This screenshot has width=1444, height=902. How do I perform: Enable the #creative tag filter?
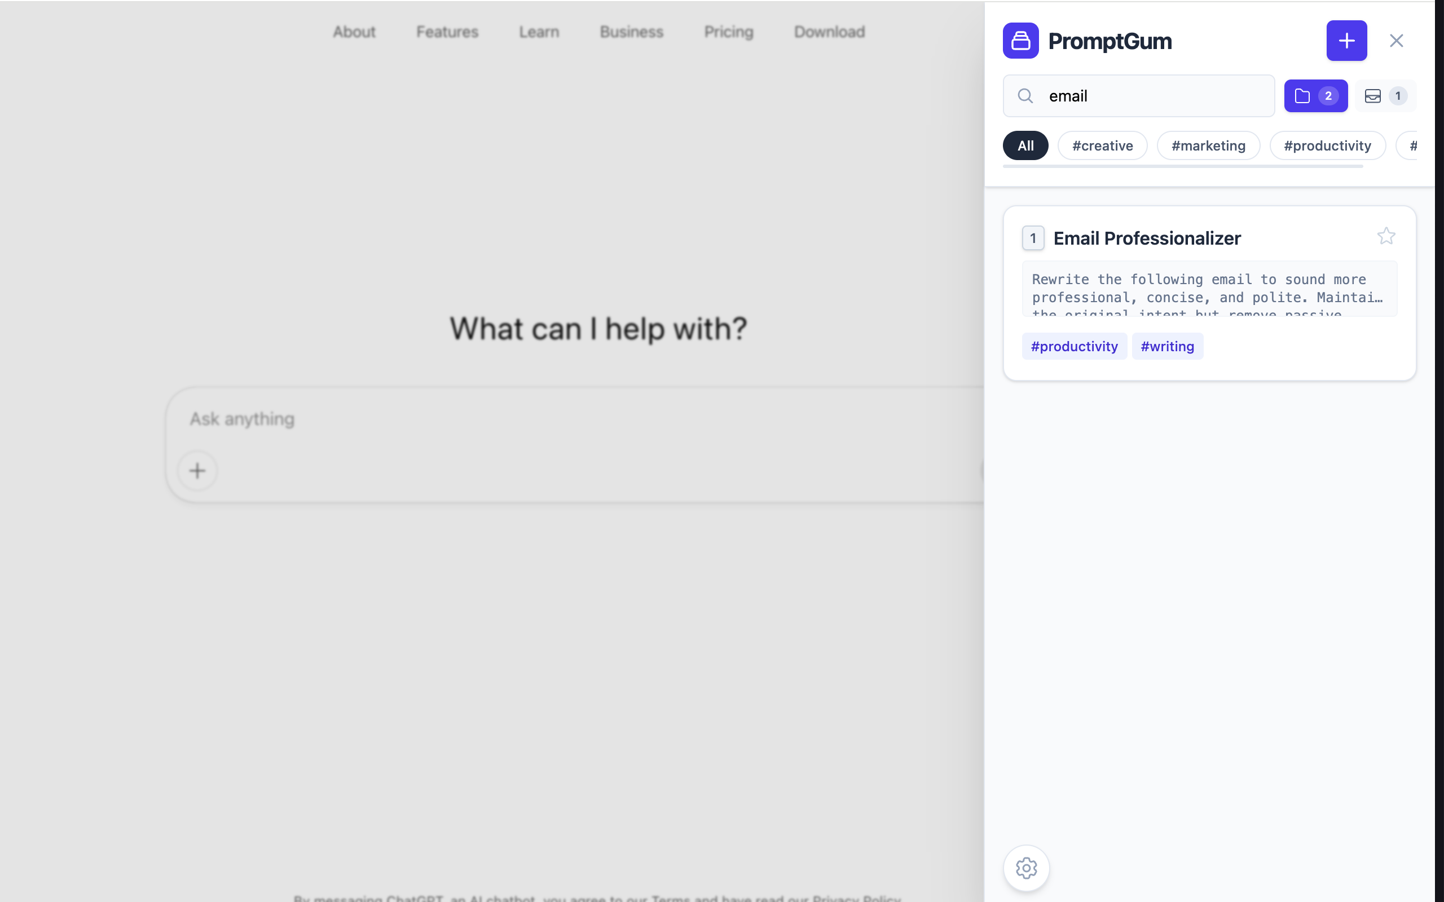1102,145
